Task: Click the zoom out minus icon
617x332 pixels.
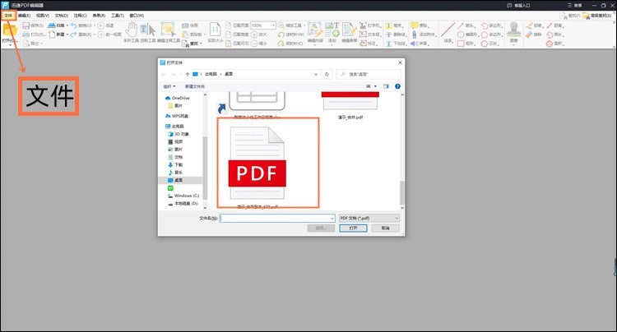Action: pos(254,44)
